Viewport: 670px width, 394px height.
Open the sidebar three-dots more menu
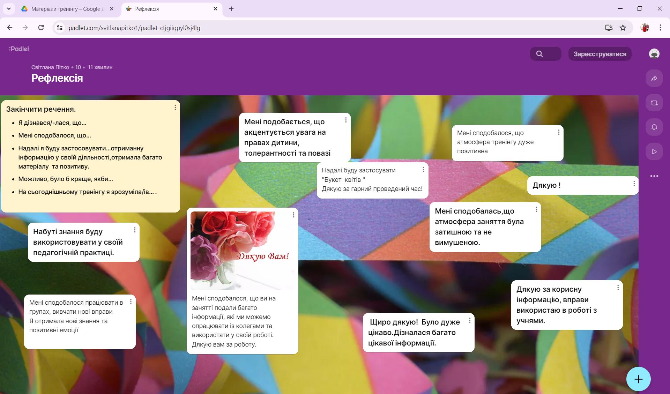click(654, 176)
